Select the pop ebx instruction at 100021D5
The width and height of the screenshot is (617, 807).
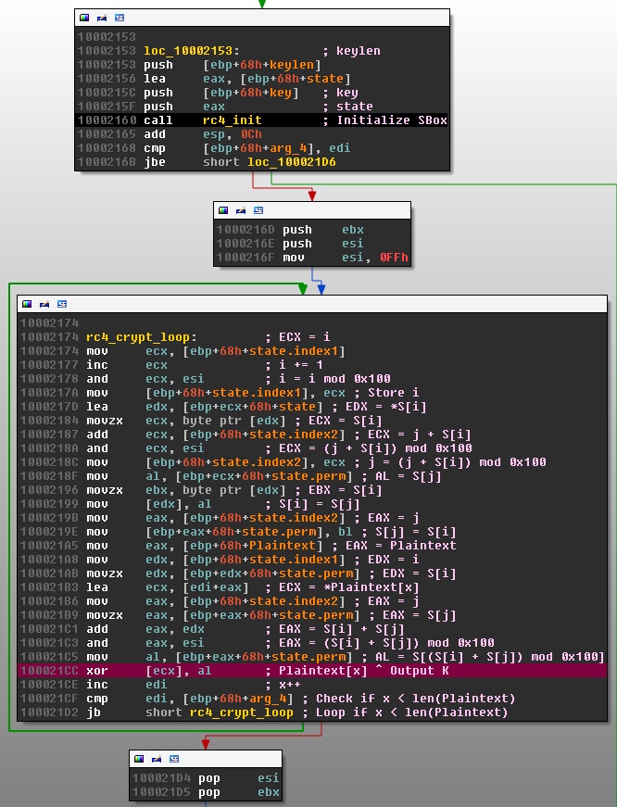coord(239,792)
